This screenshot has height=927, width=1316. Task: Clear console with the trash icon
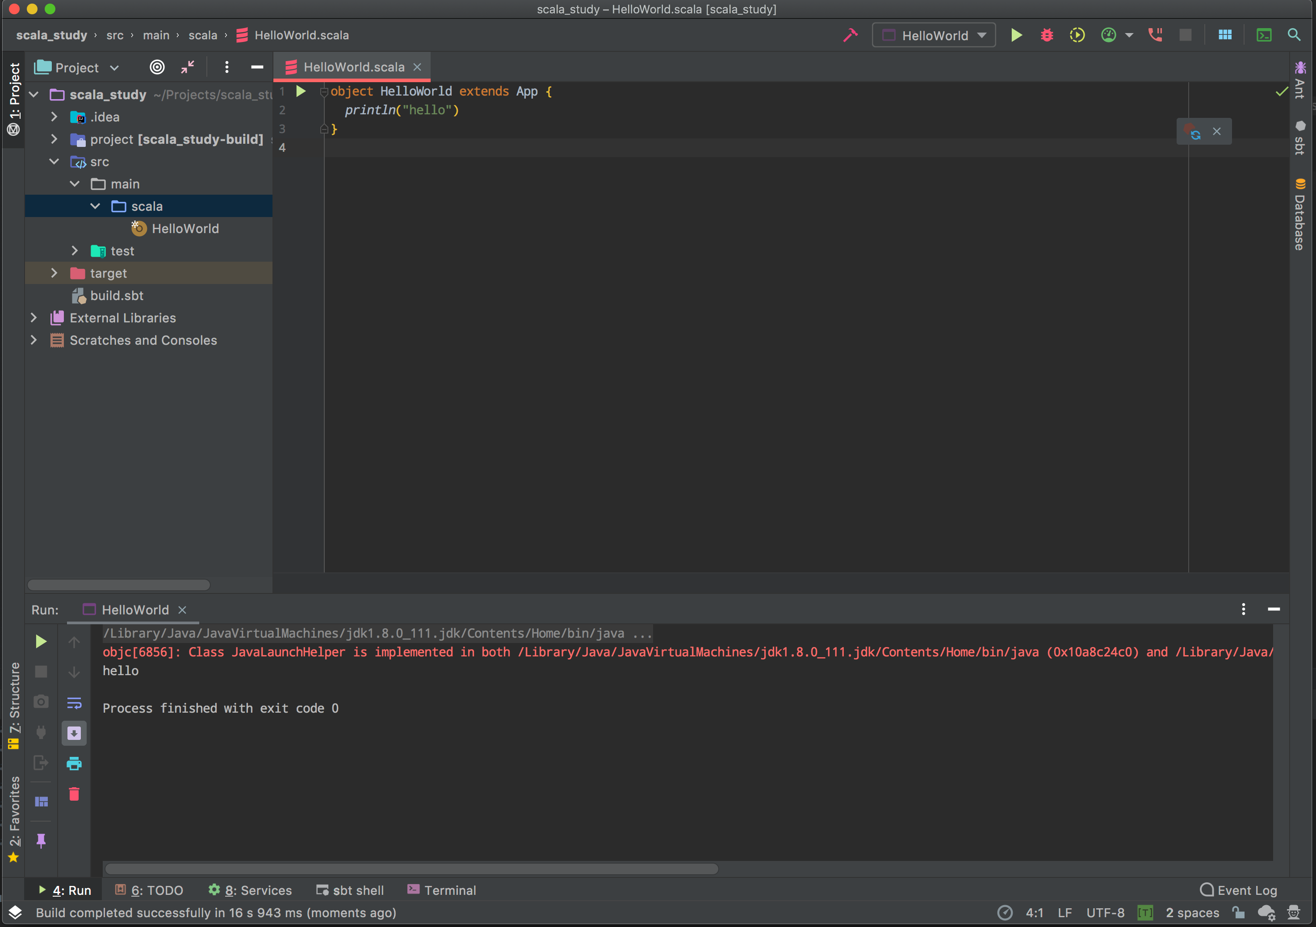click(x=74, y=794)
